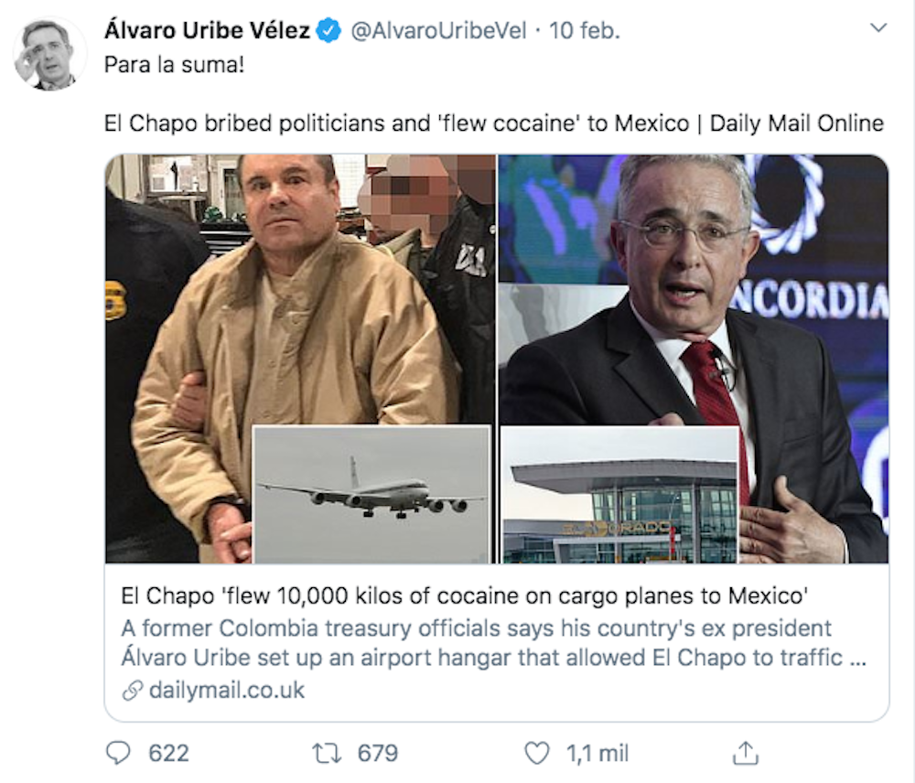Open the El Chapo photo in card
The height and width of the screenshot is (783, 915).
tap(300, 290)
